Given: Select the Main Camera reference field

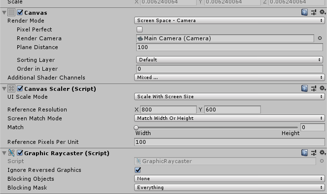Looking at the screenshot, I should (225, 38).
